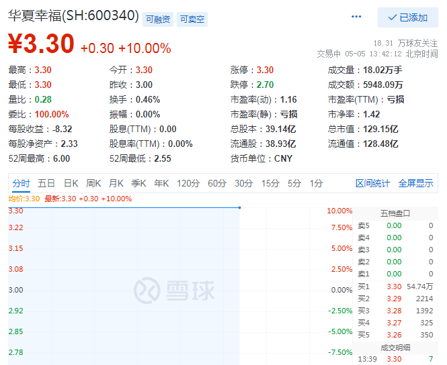This screenshot has height=365, width=447.
Task: Click the 五档盘口 panel header
Action: pyautogui.click(x=395, y=213)
